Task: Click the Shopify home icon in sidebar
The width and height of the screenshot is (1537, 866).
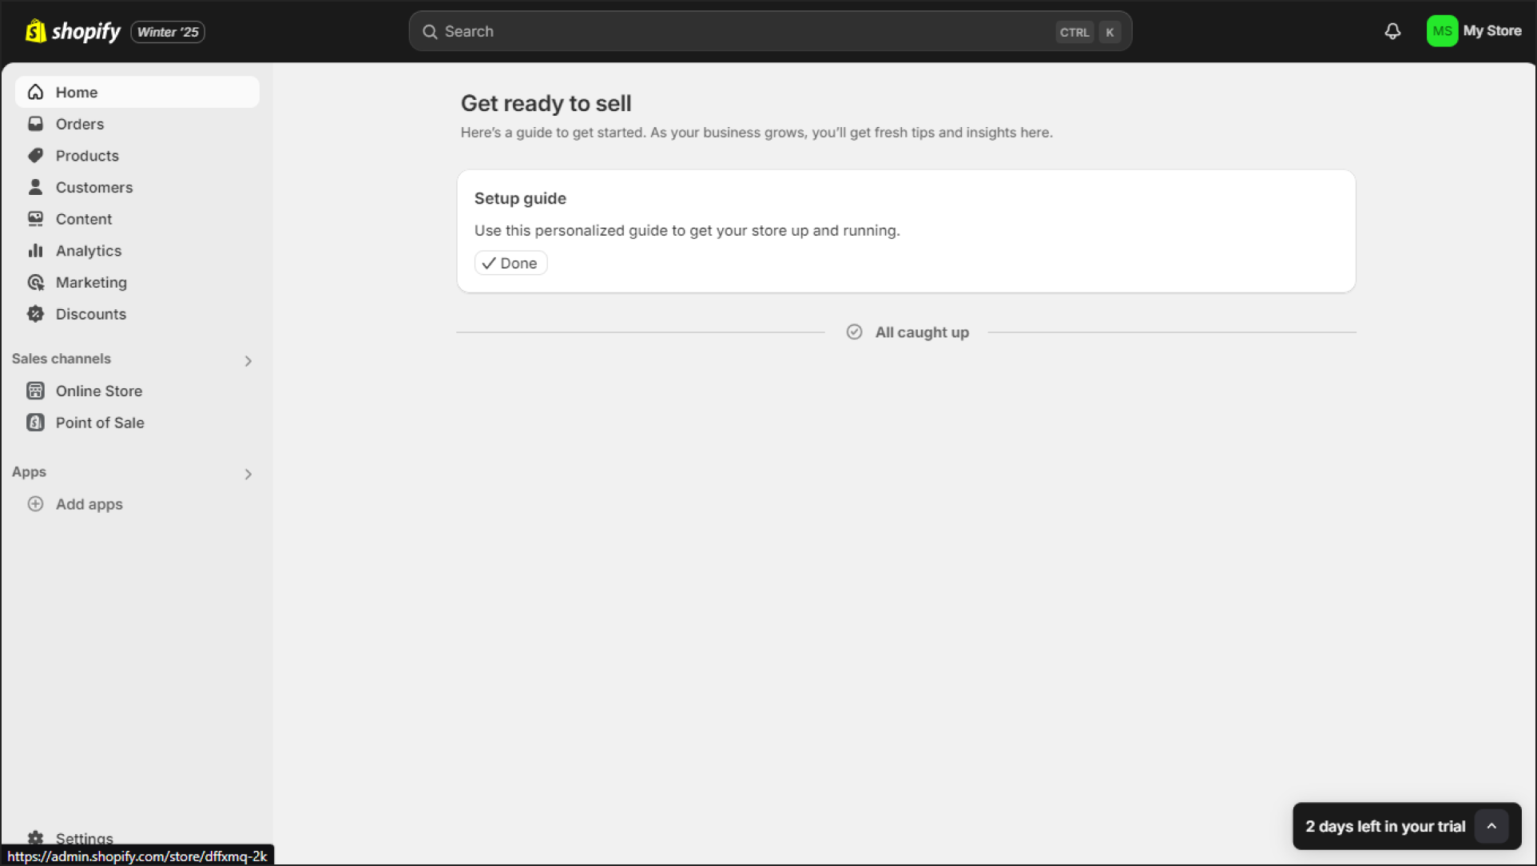Action: coord(37,92)
